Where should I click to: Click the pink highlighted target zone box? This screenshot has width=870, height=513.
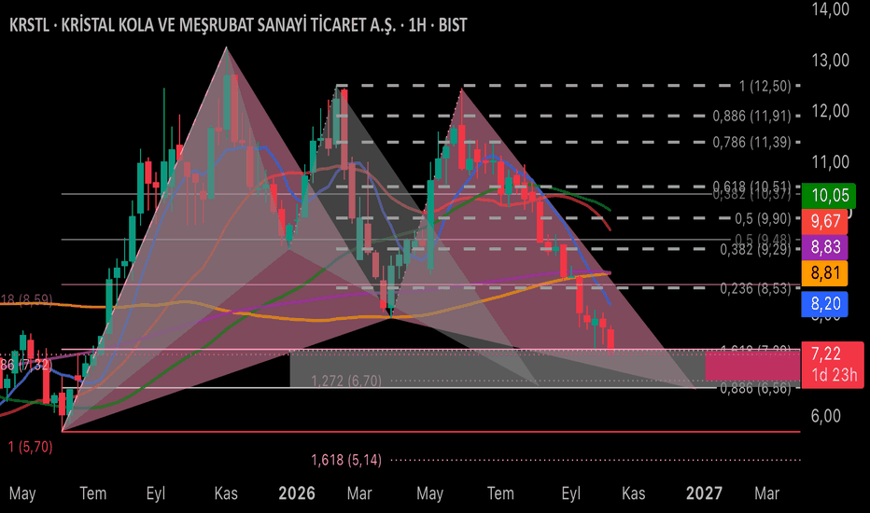752,366
